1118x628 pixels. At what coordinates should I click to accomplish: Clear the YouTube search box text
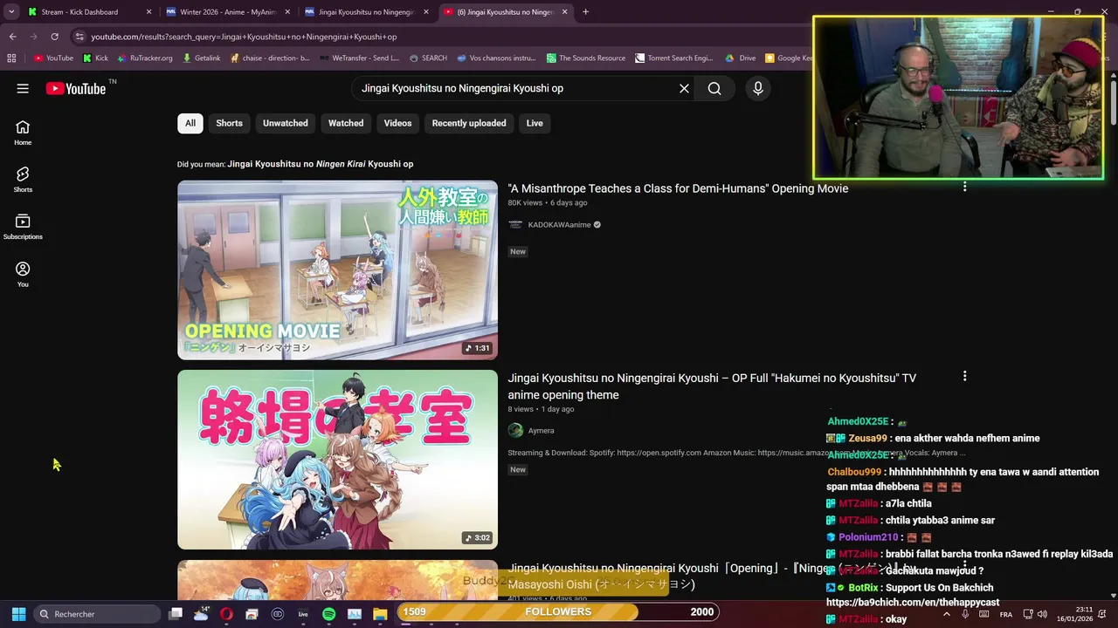coord(684,88)
